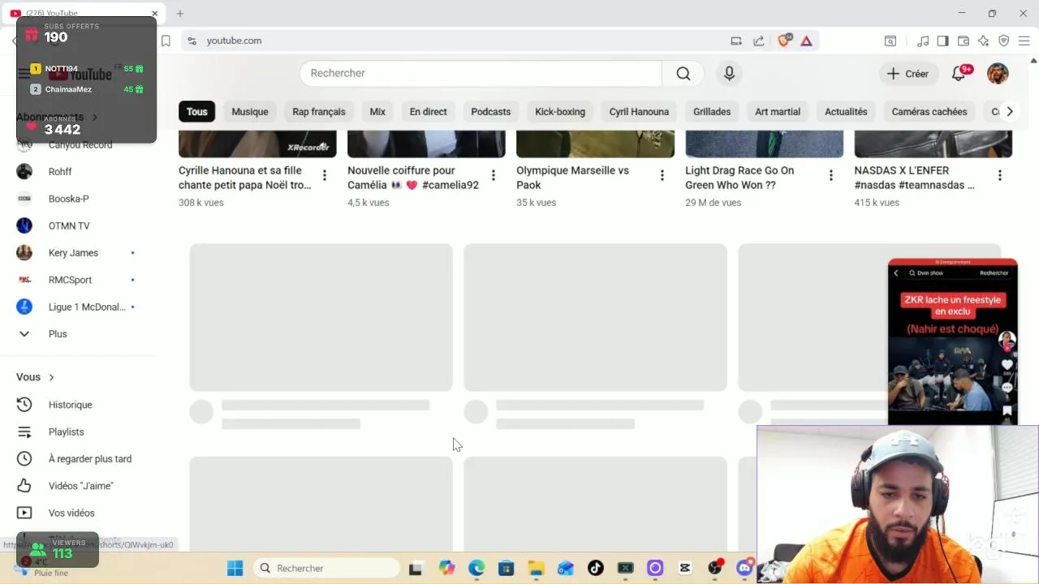The width and height of the screenshot is (1039, 584).
Task: Expand the Vous section chevron
Action: (x=51, y=377)
